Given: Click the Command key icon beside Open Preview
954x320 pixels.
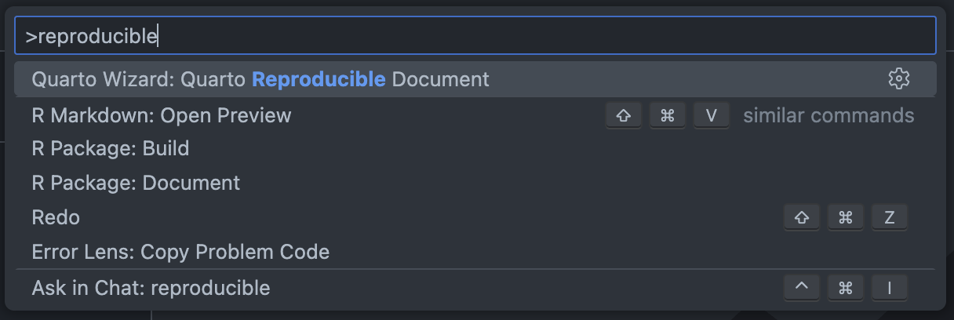Looking at the screenshot, I should click(668, 115).
